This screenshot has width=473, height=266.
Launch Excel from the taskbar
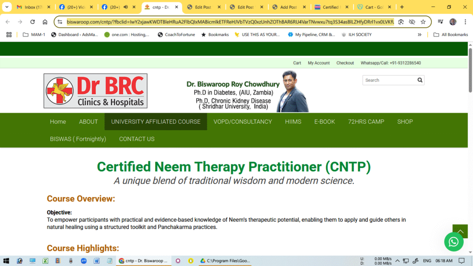45,261
